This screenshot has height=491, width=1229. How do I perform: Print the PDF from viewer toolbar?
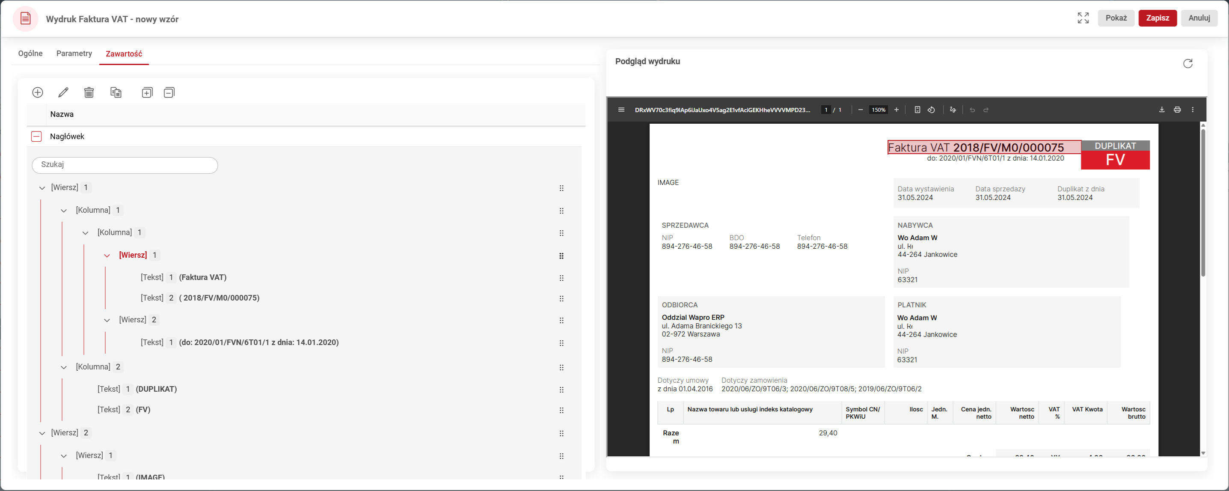(1177, 110)
